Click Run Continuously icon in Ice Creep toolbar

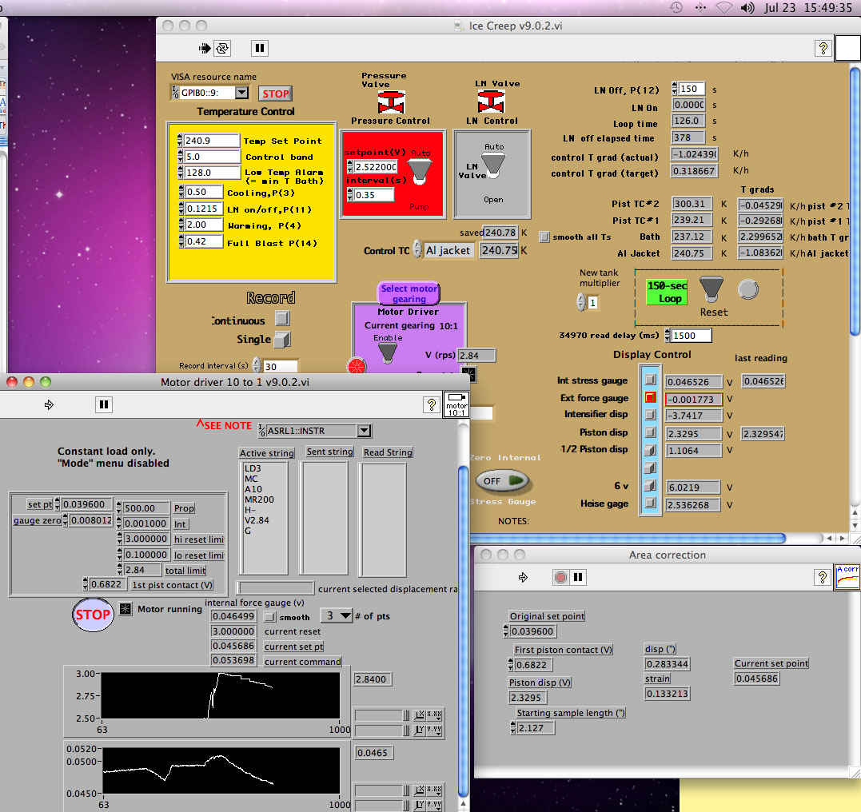point(222,48)
